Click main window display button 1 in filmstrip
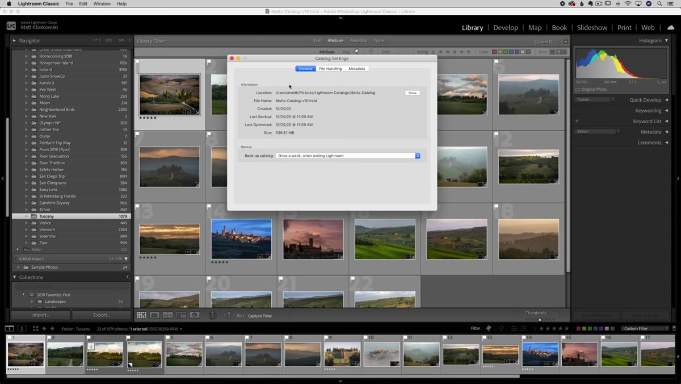Image resolution: width=681 pixels, height=384 pixels. [x=10, y=328]
